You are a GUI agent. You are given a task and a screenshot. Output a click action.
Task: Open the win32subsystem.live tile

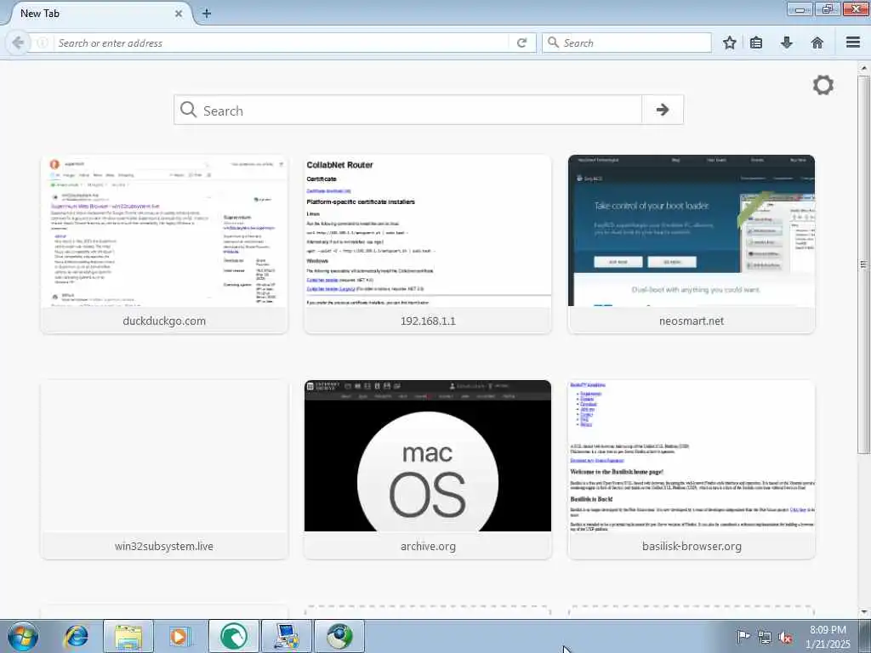pos(164,469)
